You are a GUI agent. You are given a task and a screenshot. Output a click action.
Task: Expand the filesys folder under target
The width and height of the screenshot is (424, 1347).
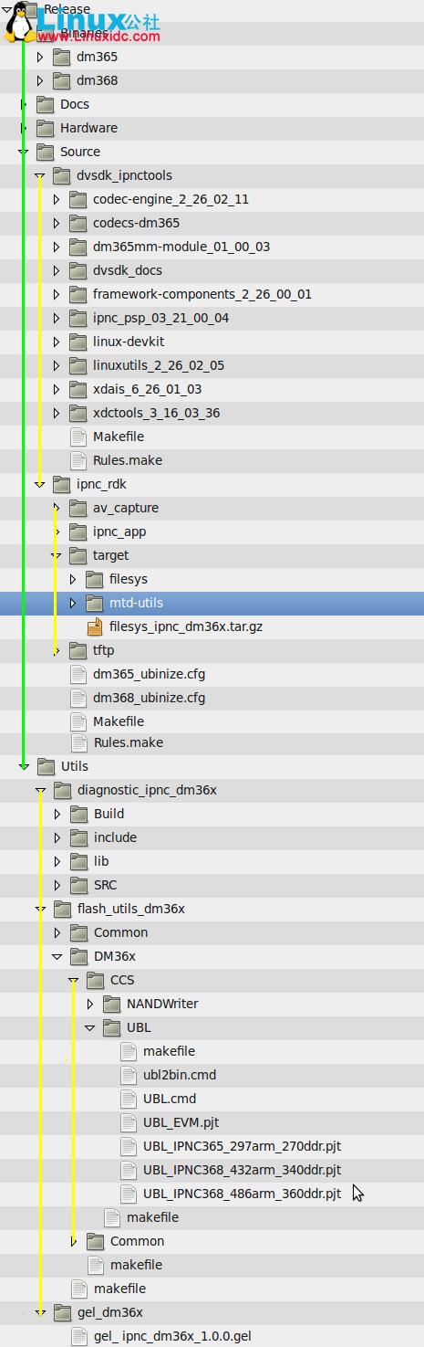[x=73, y=579]
